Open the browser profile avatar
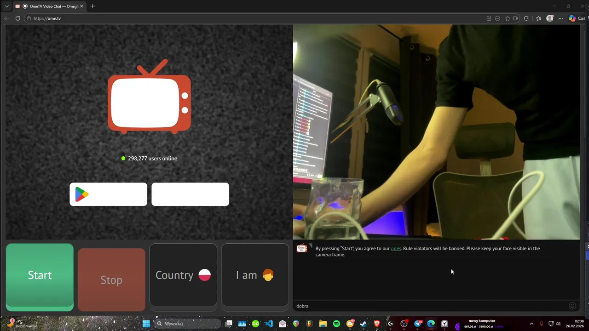589x331 pixels. point(550,18)
